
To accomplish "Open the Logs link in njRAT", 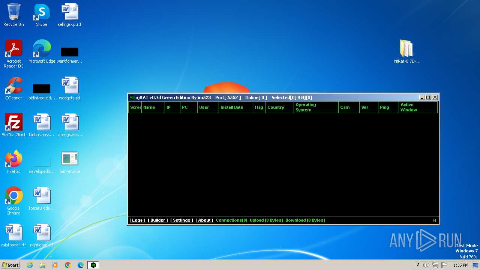I will pos(137,220).
